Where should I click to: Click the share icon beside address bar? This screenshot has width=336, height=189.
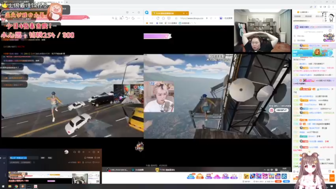click(x=211, y=18)
